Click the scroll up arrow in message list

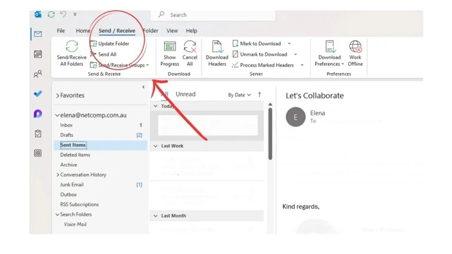click(x=270, y=104)
